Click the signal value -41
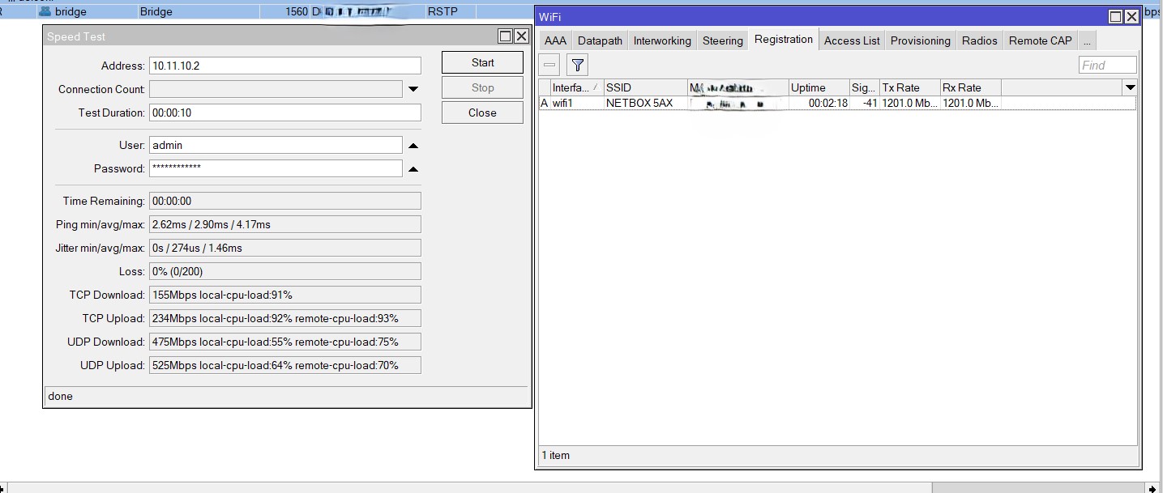This screenshot has height=493, width=1163. 870,104
